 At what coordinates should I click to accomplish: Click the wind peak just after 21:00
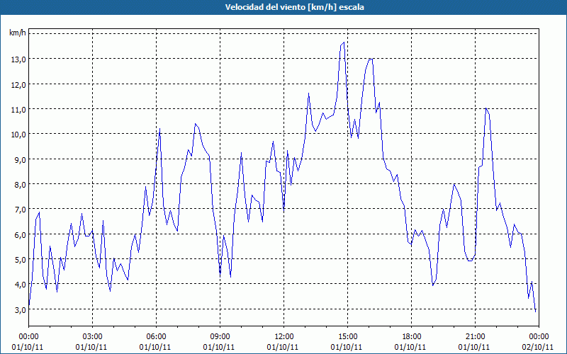point(485,108)
